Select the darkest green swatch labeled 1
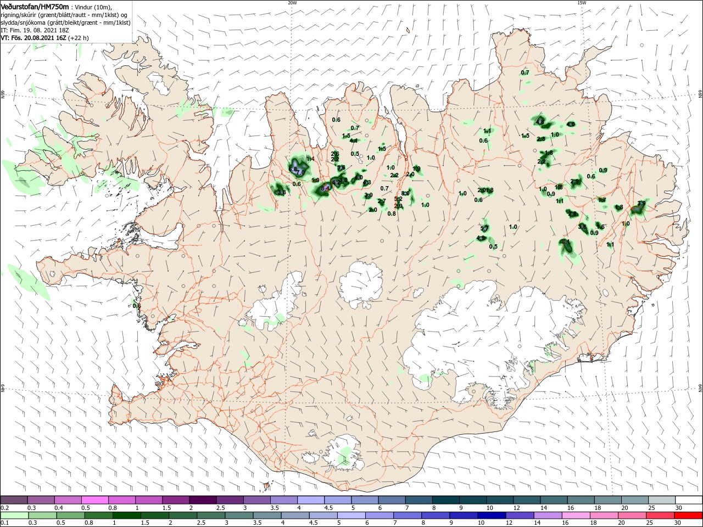Viewport: 703px width, 527px height. click(126, 515)
